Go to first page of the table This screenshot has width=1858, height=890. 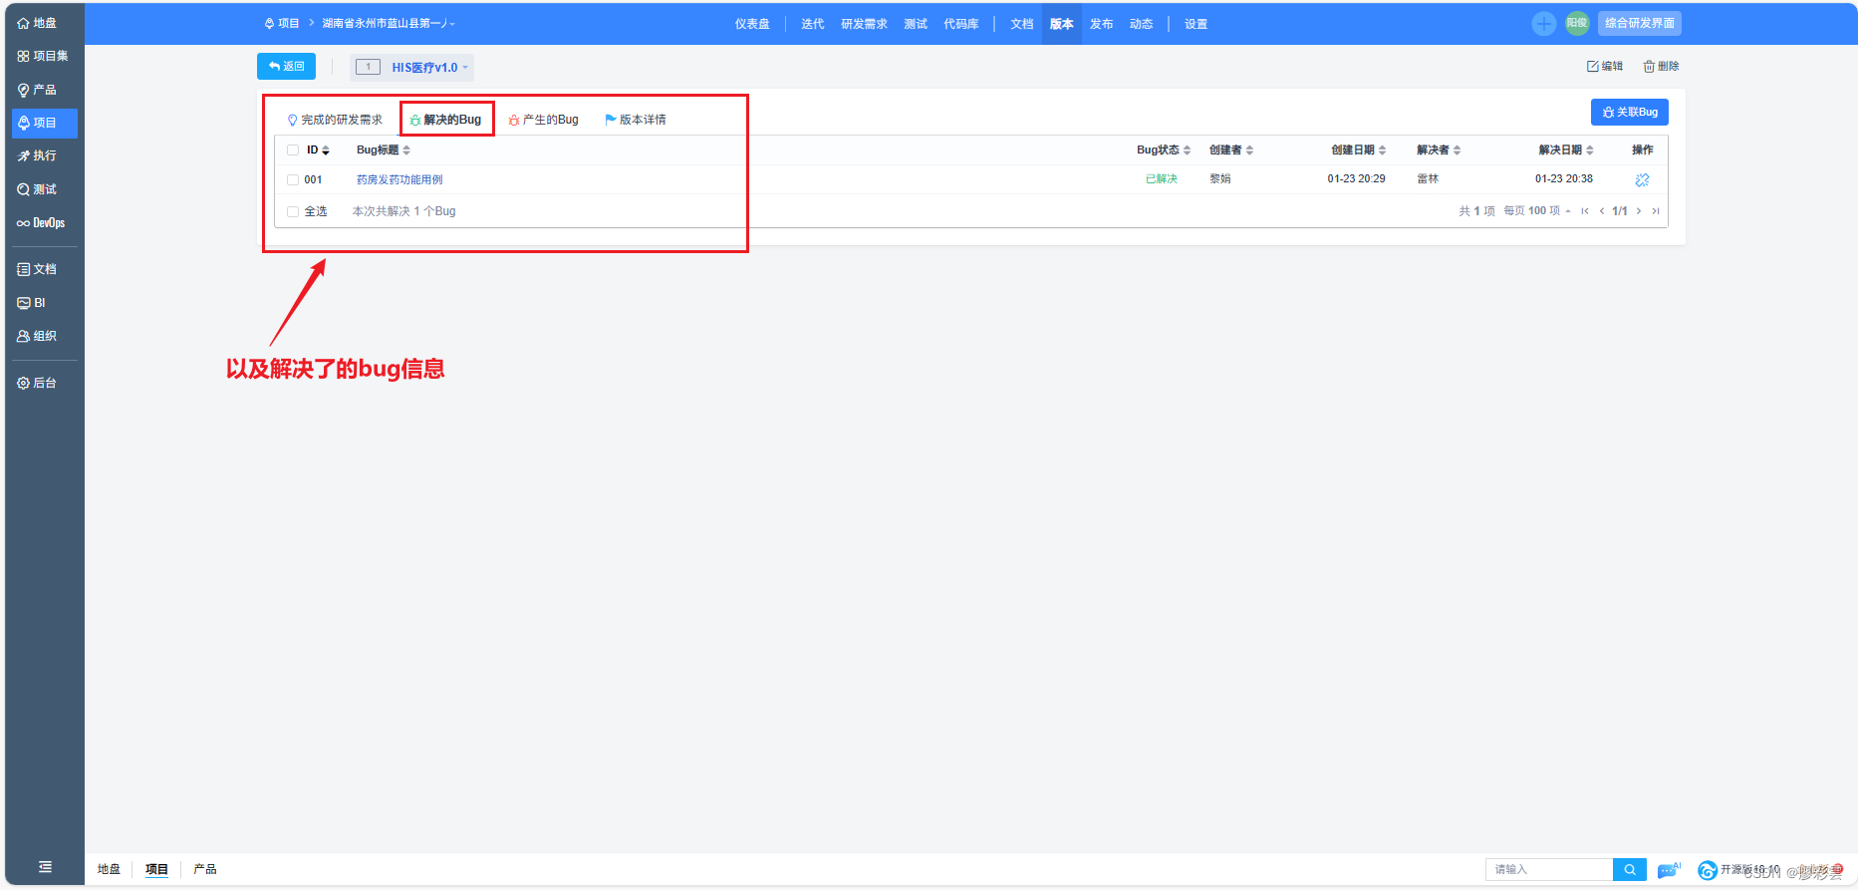pos(1584,211)
